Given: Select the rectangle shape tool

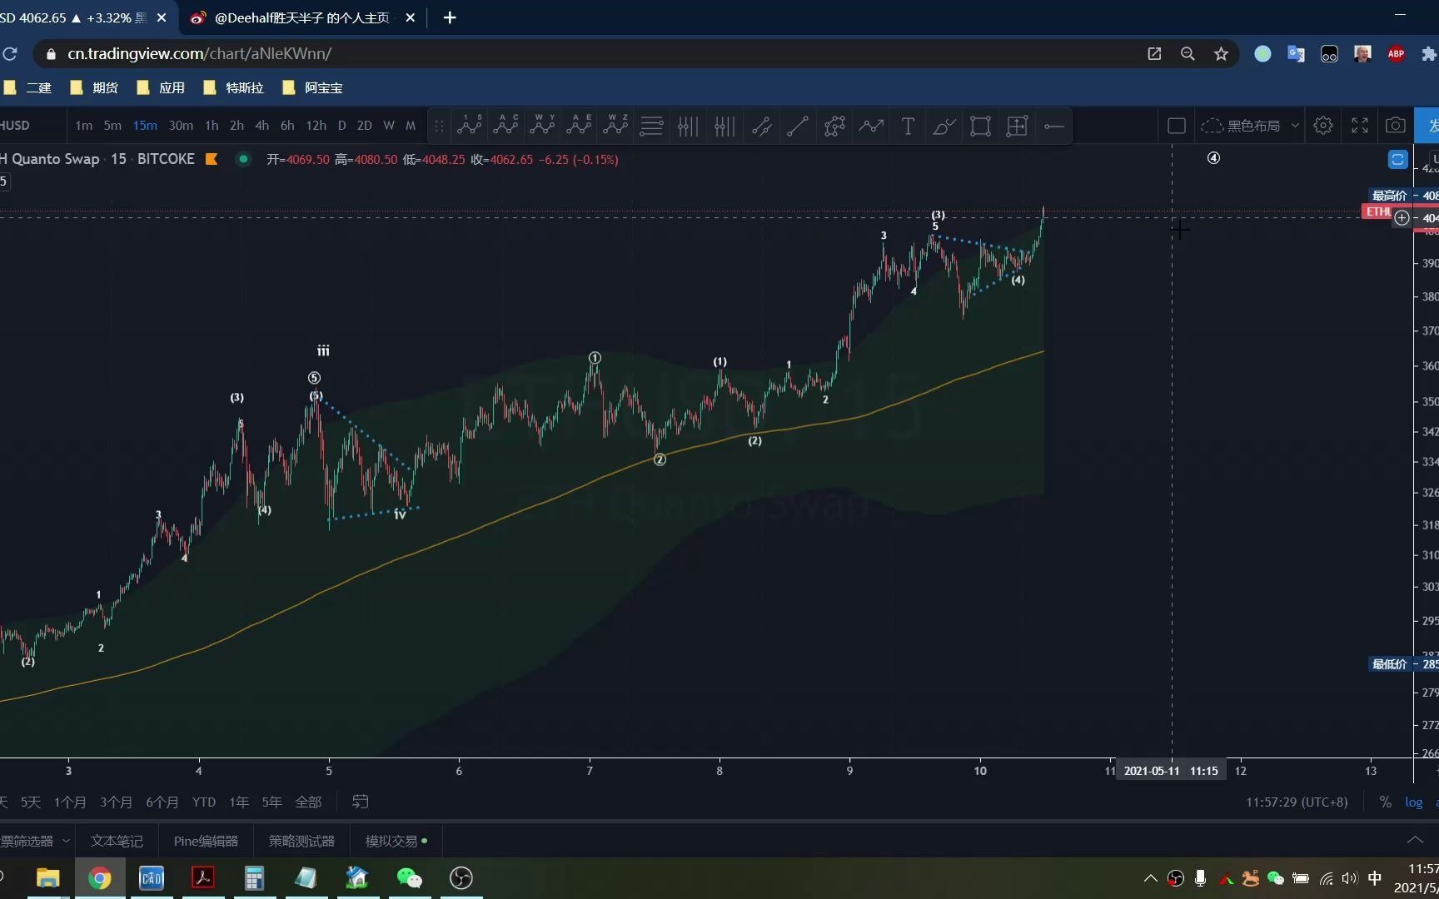Looking at the screenshot, I should point(980,127).
